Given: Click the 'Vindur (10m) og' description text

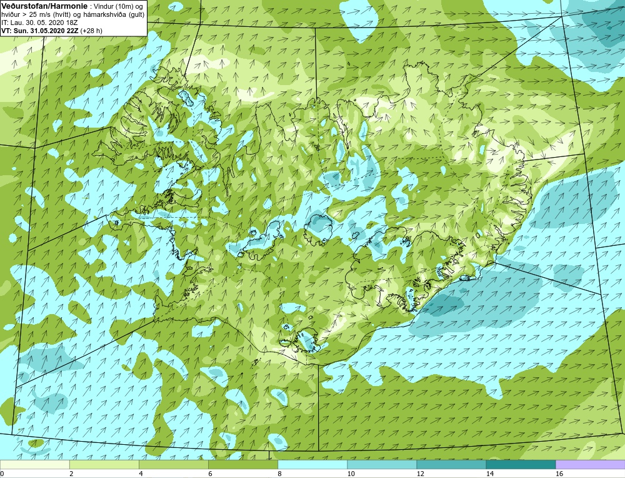Looking at the screenshot, I should pyautogui.click(x=119, y=6).
